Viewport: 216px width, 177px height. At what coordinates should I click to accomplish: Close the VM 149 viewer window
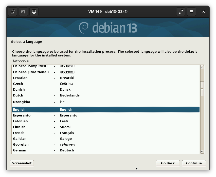203,12
